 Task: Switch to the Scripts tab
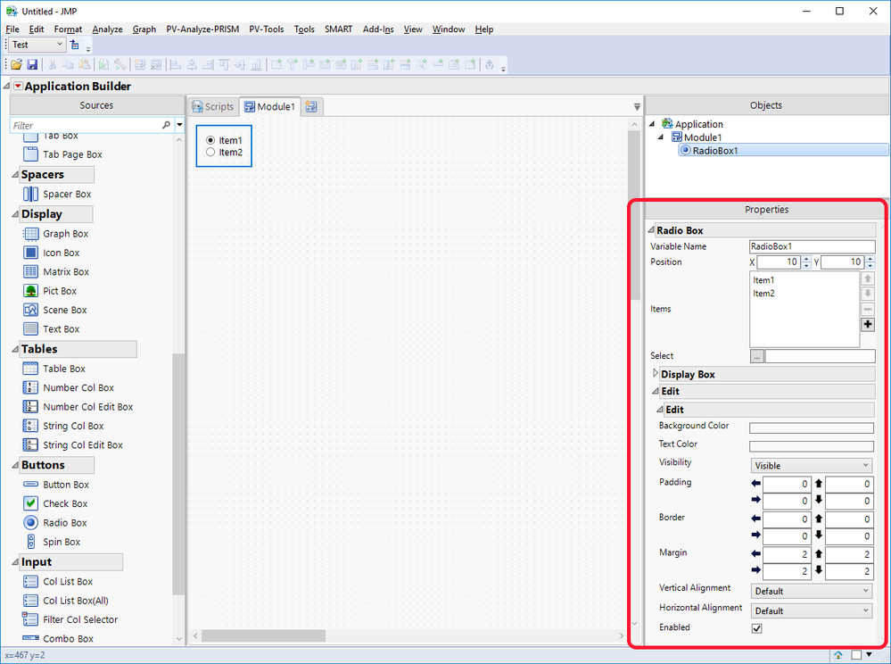pyautogui.click(x=213, y=106)
